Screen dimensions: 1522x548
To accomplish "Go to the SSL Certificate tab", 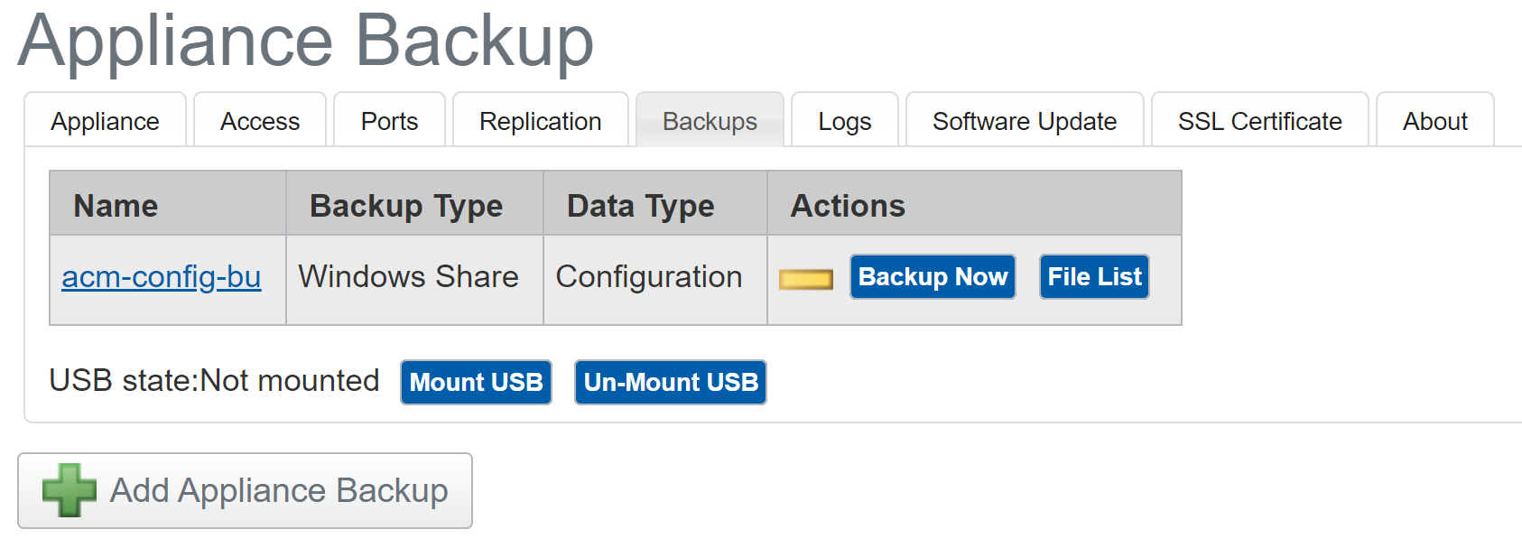I will click(1258, 120).
